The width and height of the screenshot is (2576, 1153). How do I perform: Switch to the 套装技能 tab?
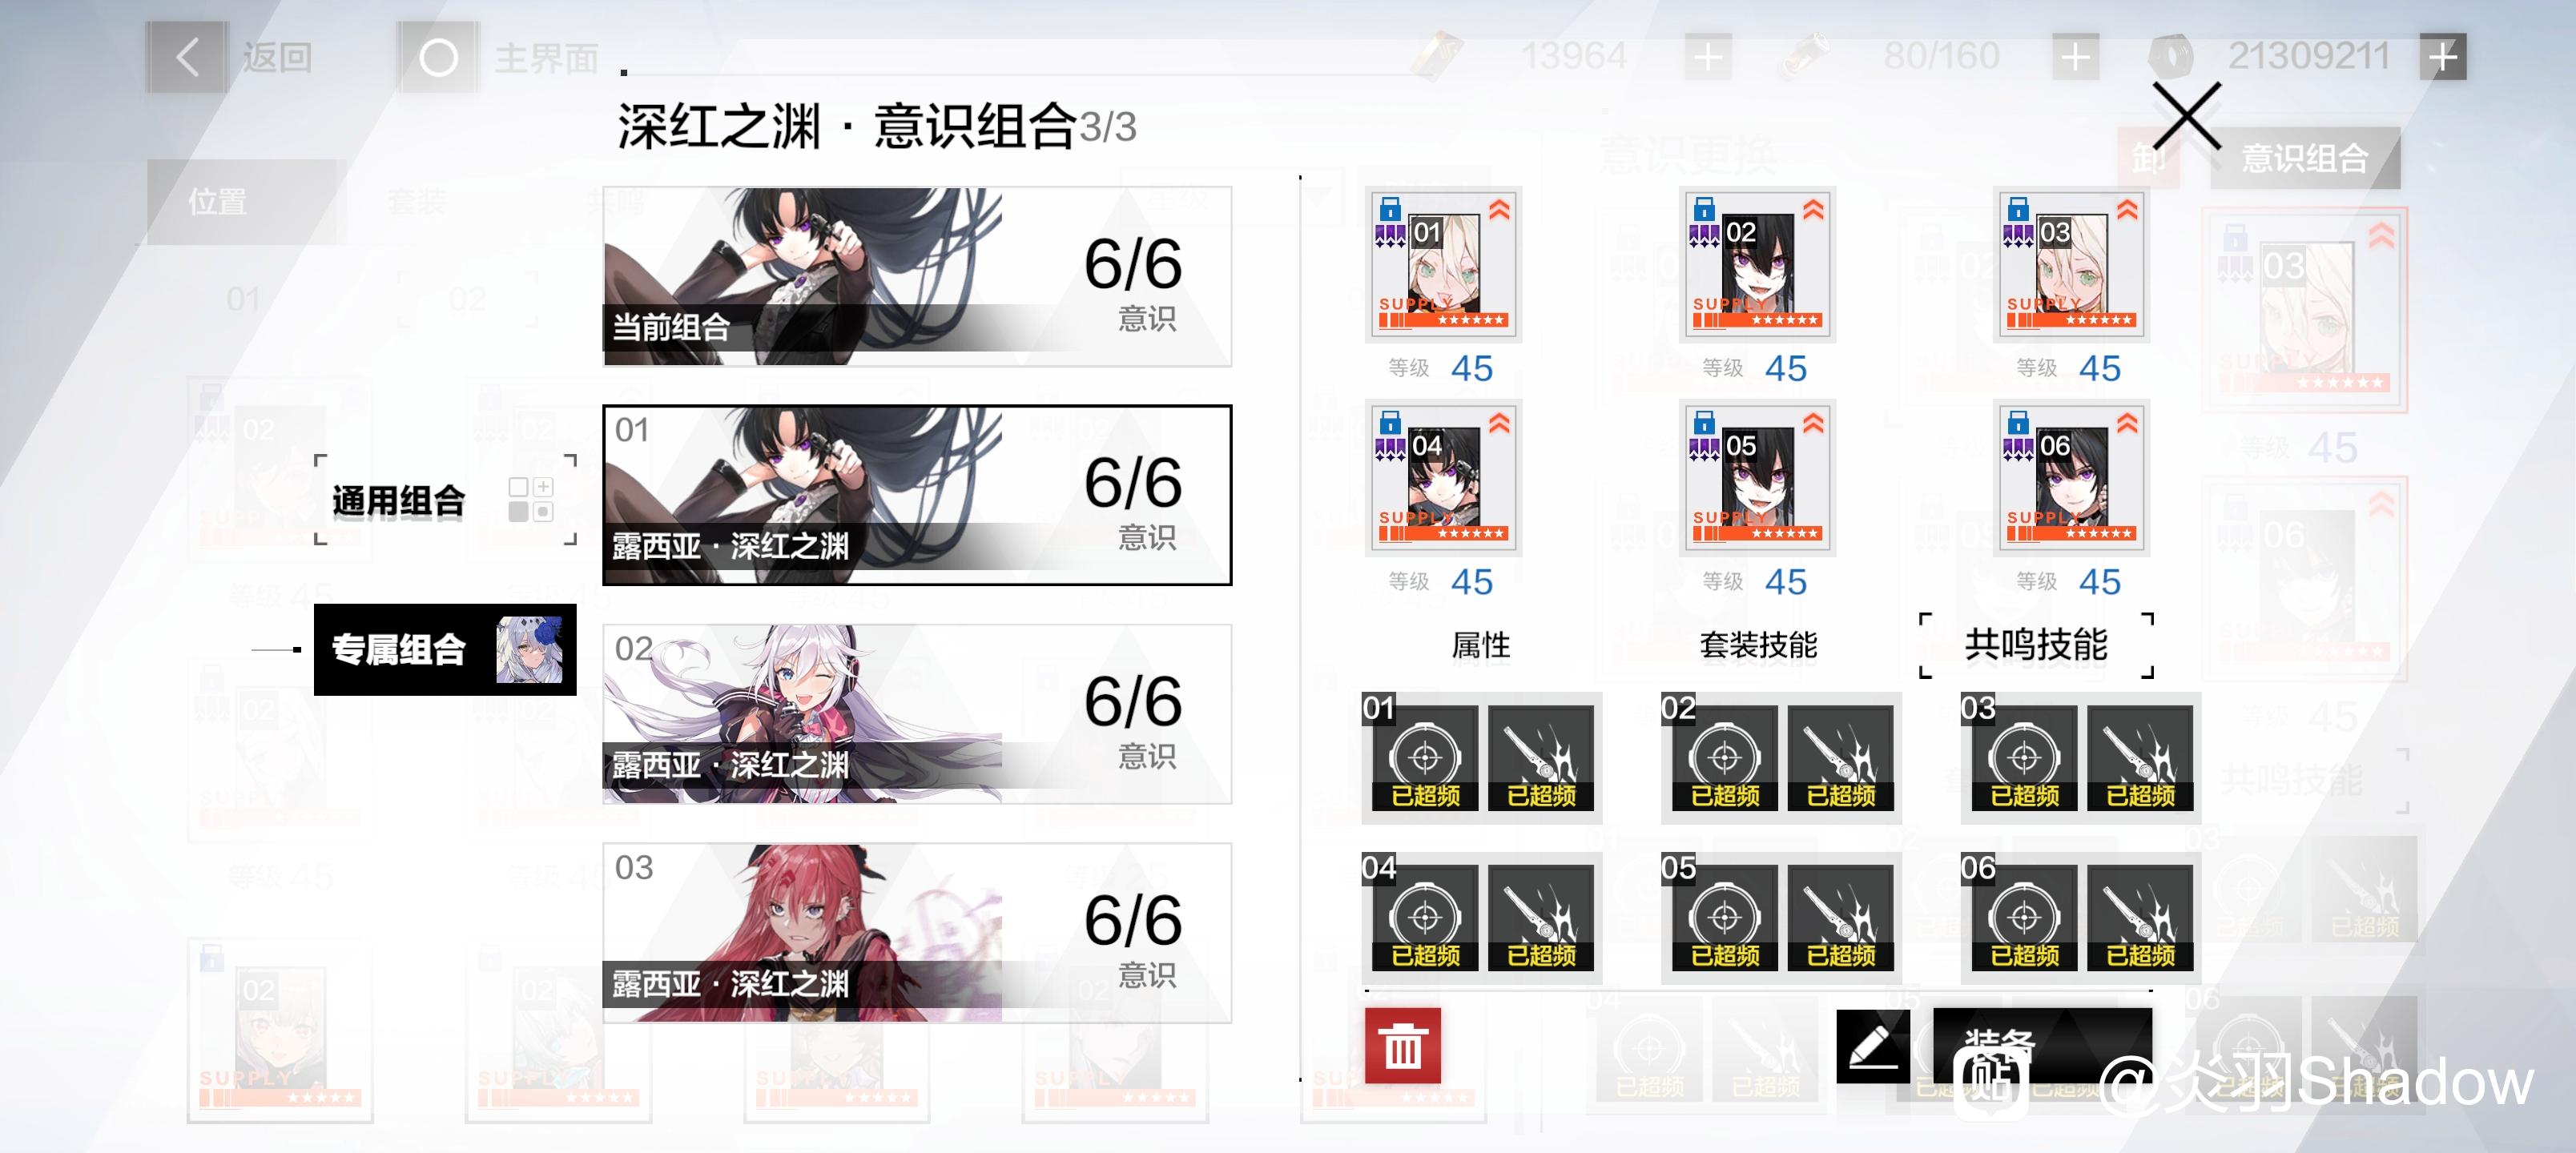click(x=1758, y=645)
